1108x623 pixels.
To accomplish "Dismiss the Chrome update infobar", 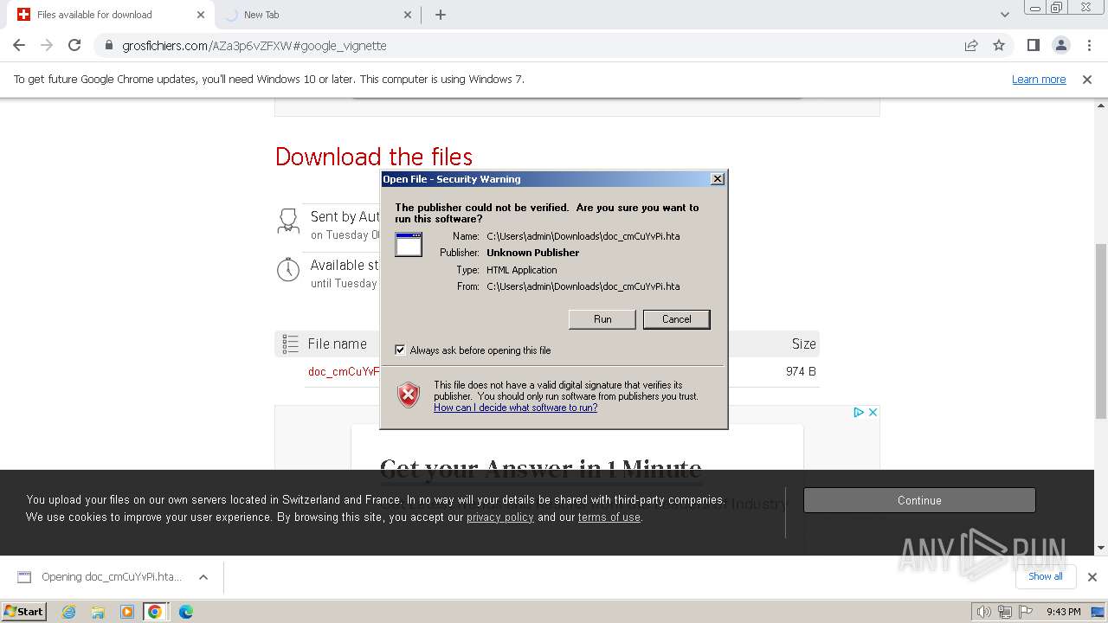I will (x=1087, y=79).
